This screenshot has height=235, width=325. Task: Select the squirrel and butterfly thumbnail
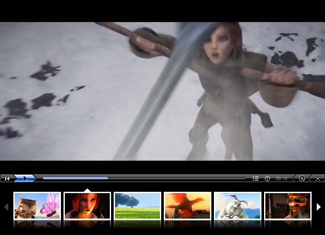(x=37, y=206)
